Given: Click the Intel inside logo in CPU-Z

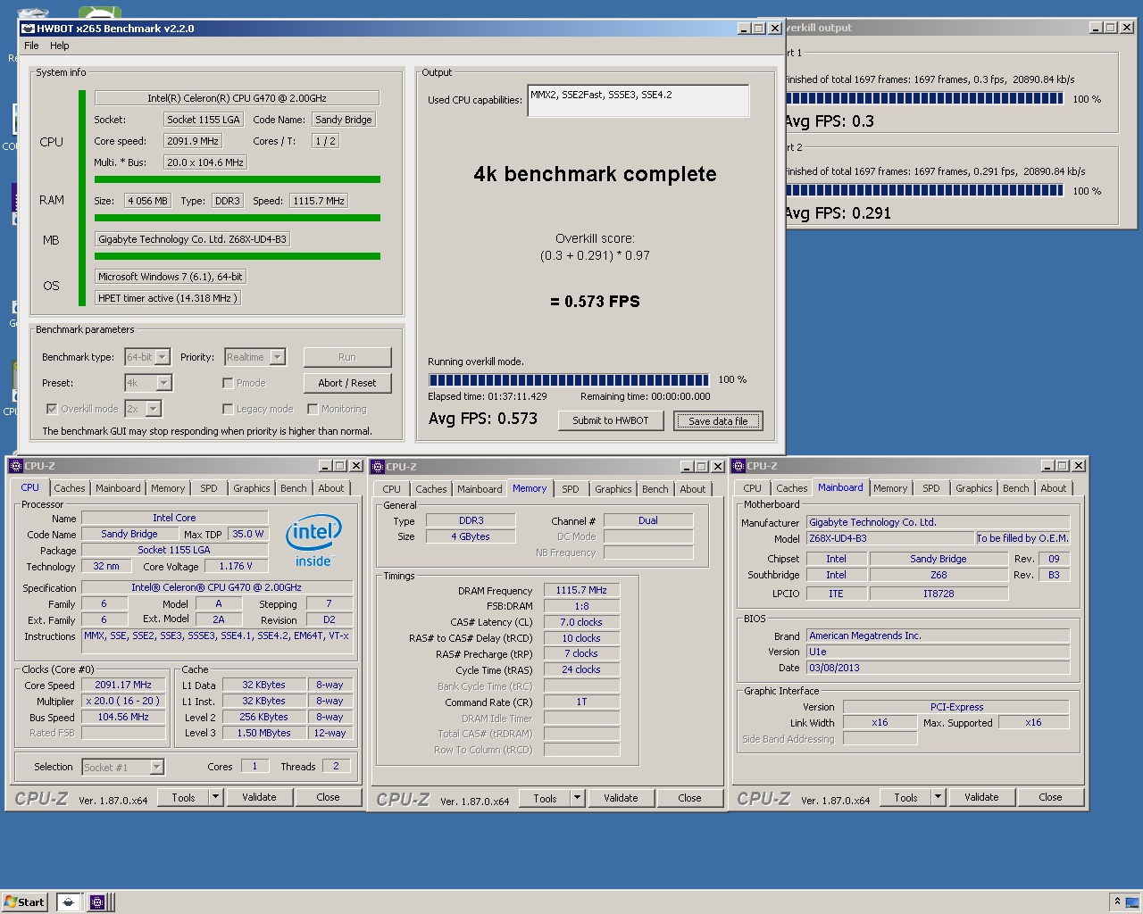Looking at the screenshot, I should [313, 541].
